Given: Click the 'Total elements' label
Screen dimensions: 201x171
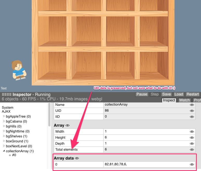Looking at the screenshot, I should coord(66,150).
